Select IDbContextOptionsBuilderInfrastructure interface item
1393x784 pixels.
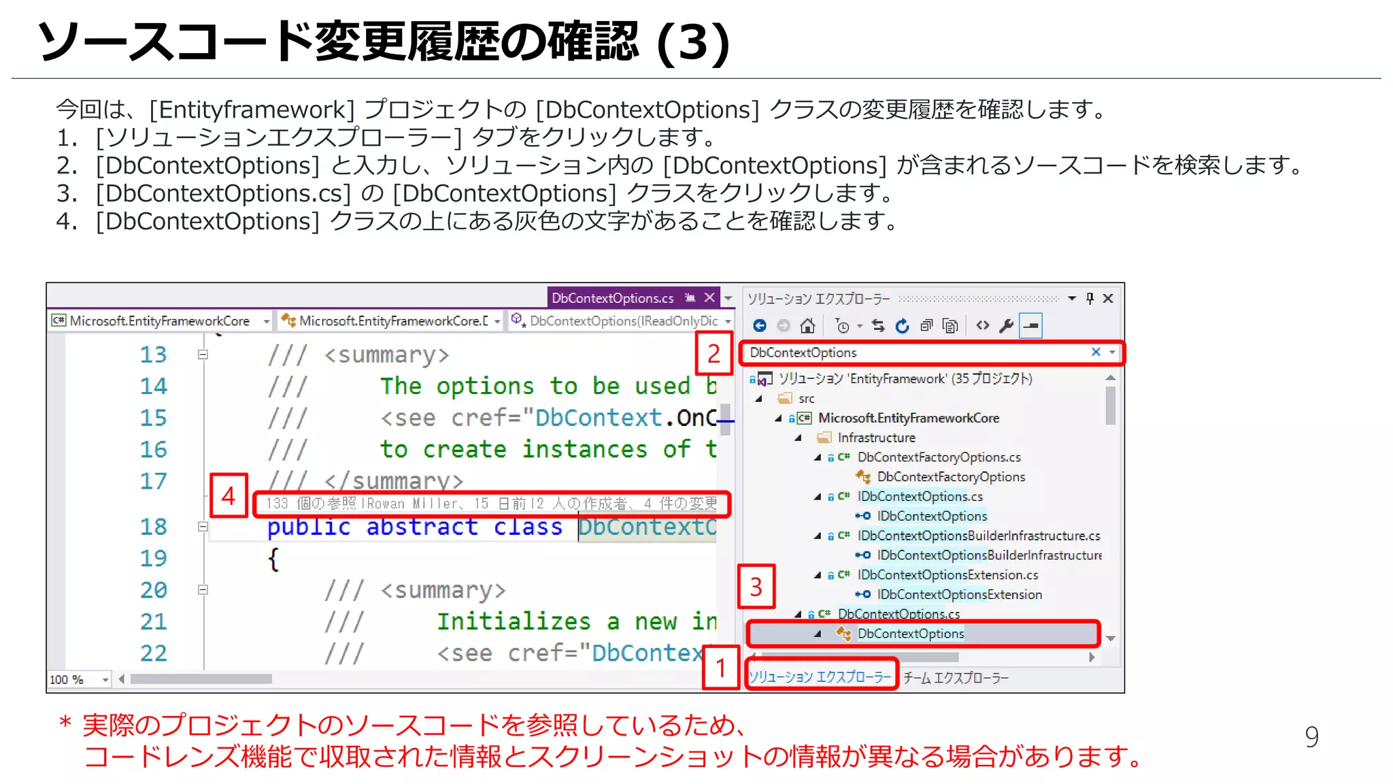point(989,555)
